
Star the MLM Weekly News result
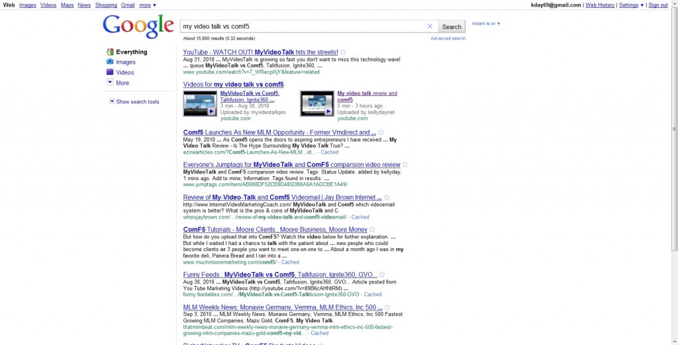click(x=387, y=307)
